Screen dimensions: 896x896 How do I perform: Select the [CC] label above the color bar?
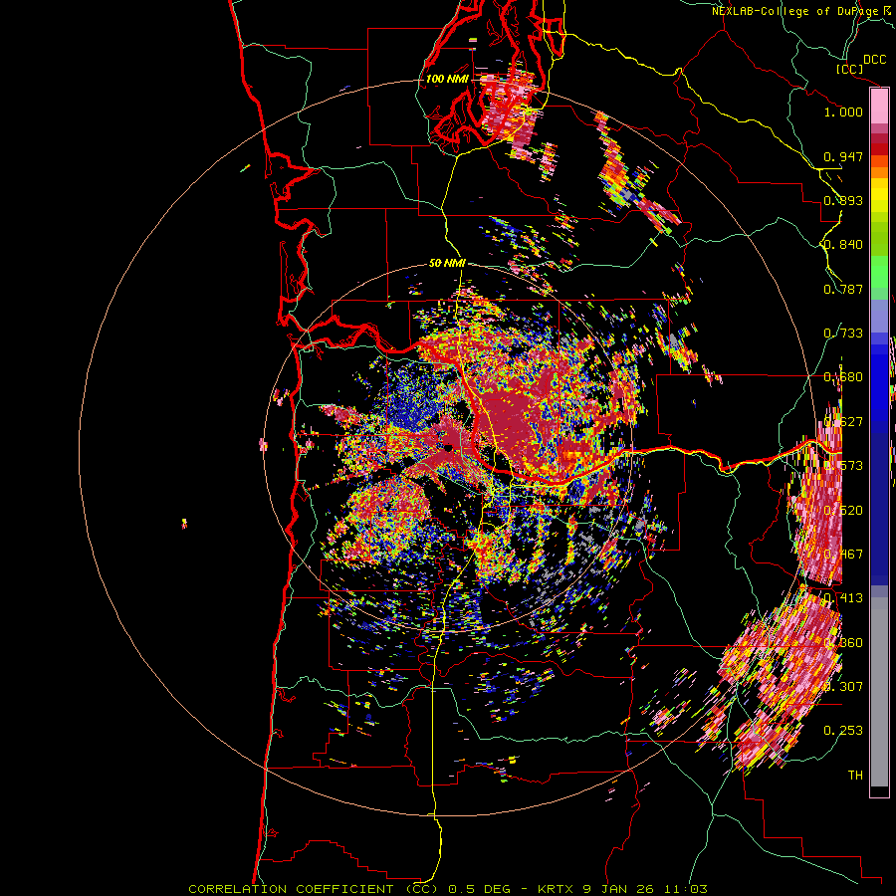tap(849, 69)
